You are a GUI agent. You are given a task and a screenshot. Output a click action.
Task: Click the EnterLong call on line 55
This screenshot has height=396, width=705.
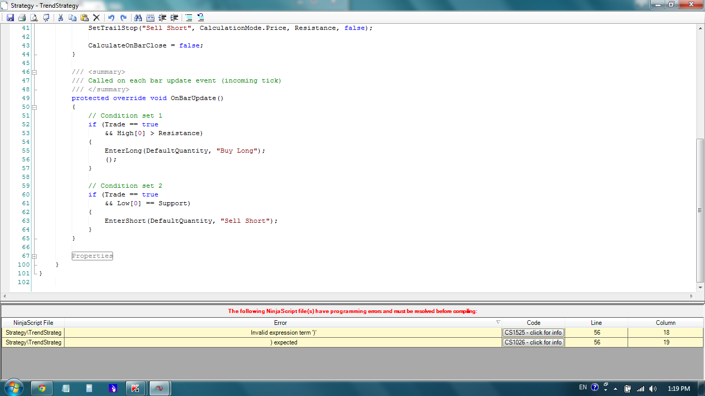click(185, 151)
